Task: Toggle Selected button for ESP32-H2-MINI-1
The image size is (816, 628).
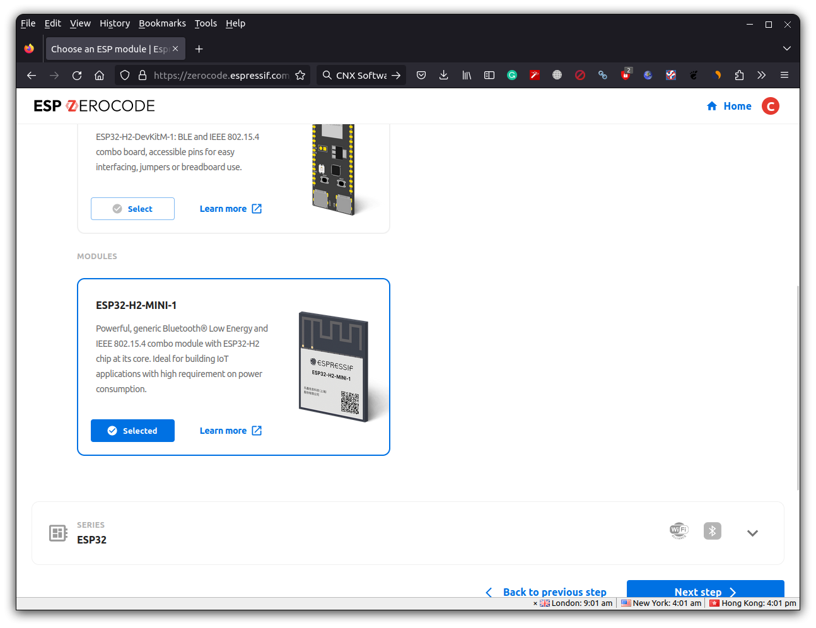Action: (132, 431)
